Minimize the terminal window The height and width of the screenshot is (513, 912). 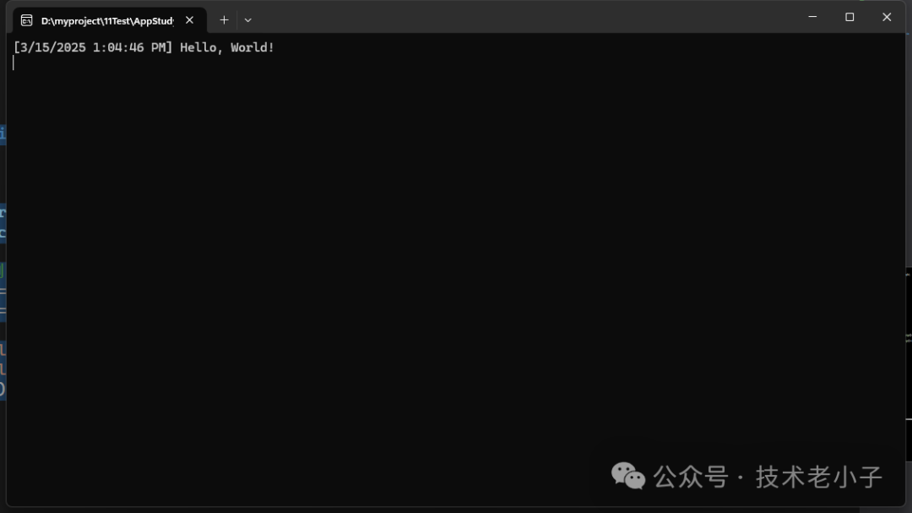[812, 17]
